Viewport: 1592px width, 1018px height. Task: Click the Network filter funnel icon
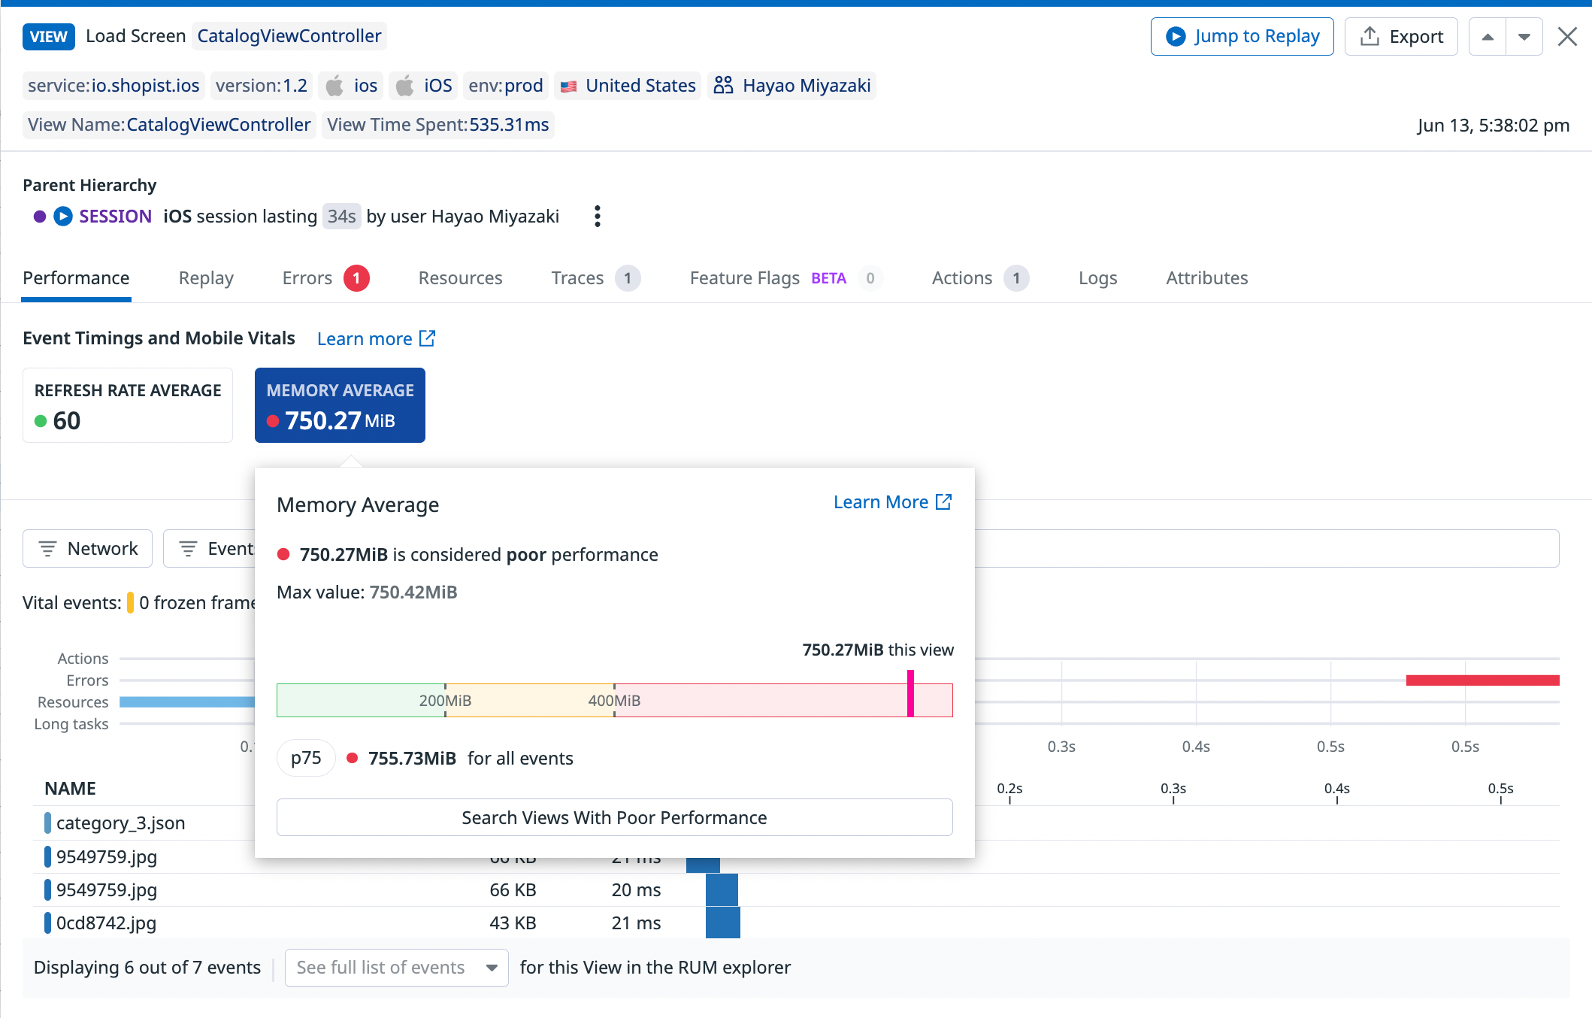click(x=48, y=548)
